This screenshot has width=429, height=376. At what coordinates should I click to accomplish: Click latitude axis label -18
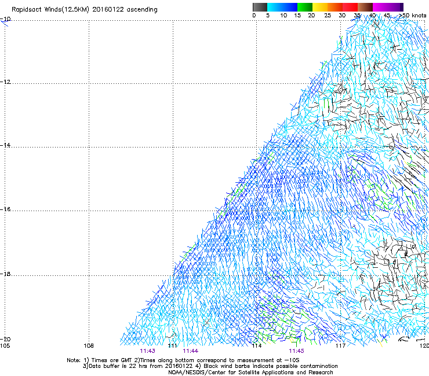pyautogui.click(x=5, y=274)
